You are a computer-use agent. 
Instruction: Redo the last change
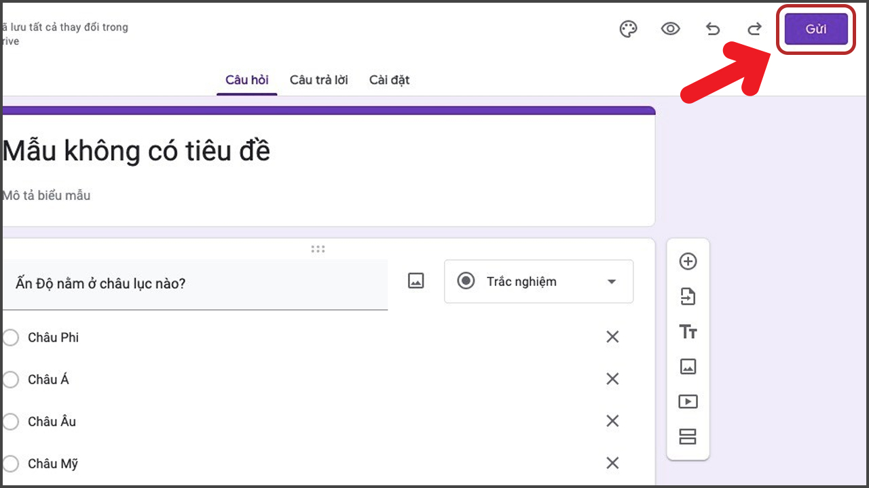[x=754, y=29]
